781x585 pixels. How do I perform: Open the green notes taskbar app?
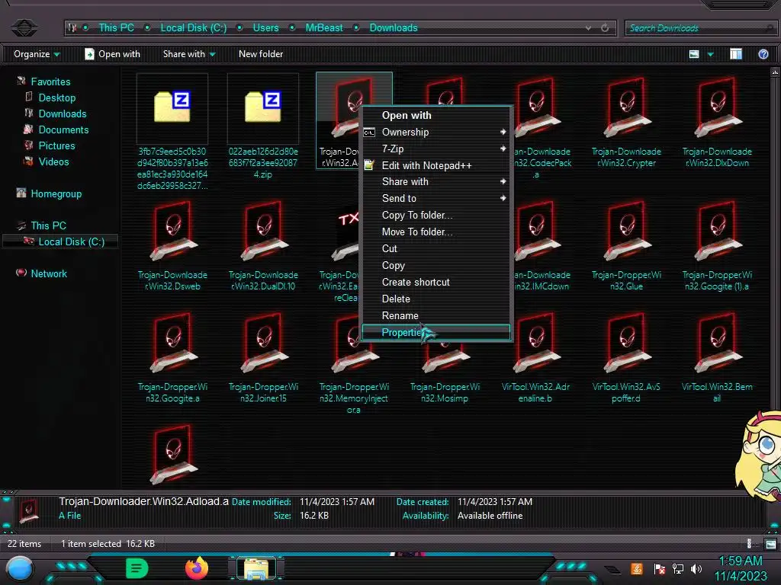[137, 568]
